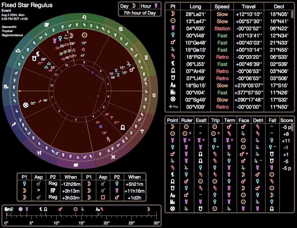The height and width of the screenshot is (228, 297).
Task: Click the South Node glyph in the wheel
Action: coord(34,58)
